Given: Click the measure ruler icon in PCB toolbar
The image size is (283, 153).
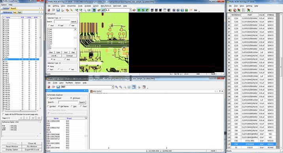Looking at the screenshot, I should click(67, 10).
